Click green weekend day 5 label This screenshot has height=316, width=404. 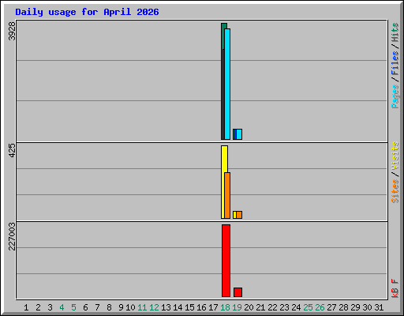pos(73,307)
